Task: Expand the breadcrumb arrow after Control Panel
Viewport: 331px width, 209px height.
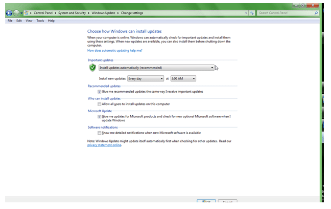Action: [55, 13]
